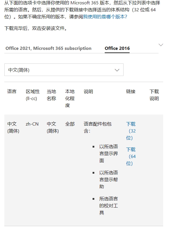Click the 语言 column header
184x227 pixels.
click(12, 91)
